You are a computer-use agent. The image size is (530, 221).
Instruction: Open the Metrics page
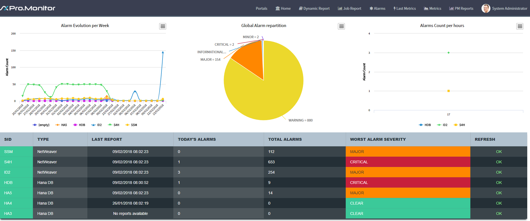click(433, 9)
